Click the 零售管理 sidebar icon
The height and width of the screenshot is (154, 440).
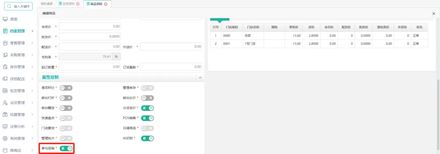click(5, 43)
